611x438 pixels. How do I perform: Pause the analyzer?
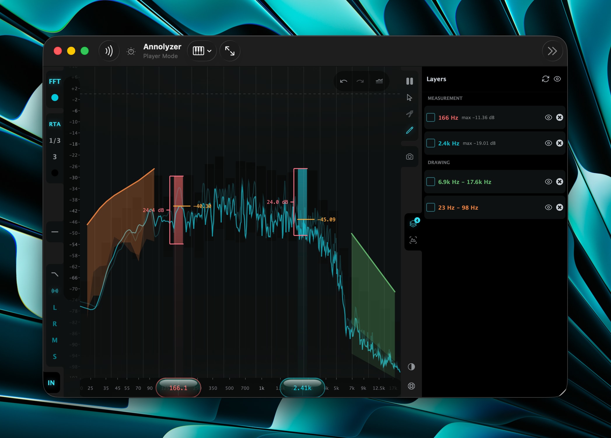pyautogui.click(x=410, y=81)
